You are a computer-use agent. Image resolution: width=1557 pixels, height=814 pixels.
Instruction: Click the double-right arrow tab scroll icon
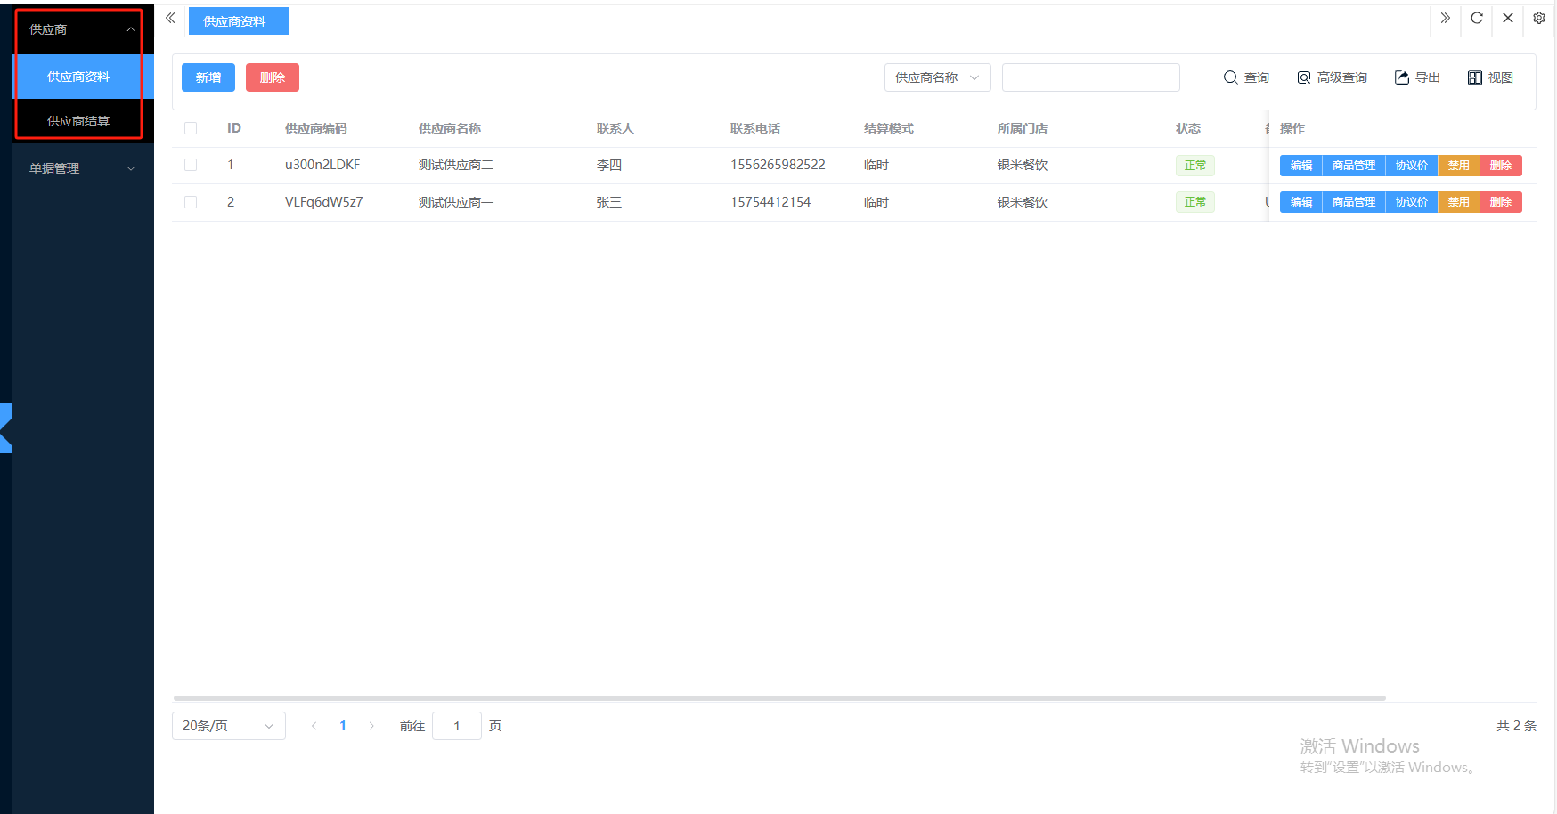tap(1445, 19)
